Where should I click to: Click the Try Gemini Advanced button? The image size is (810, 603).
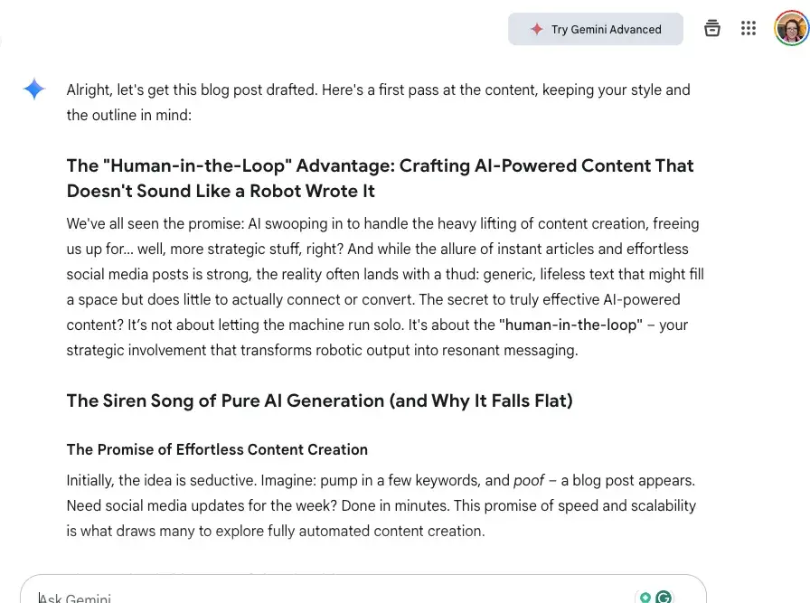(x=596, y=29)
